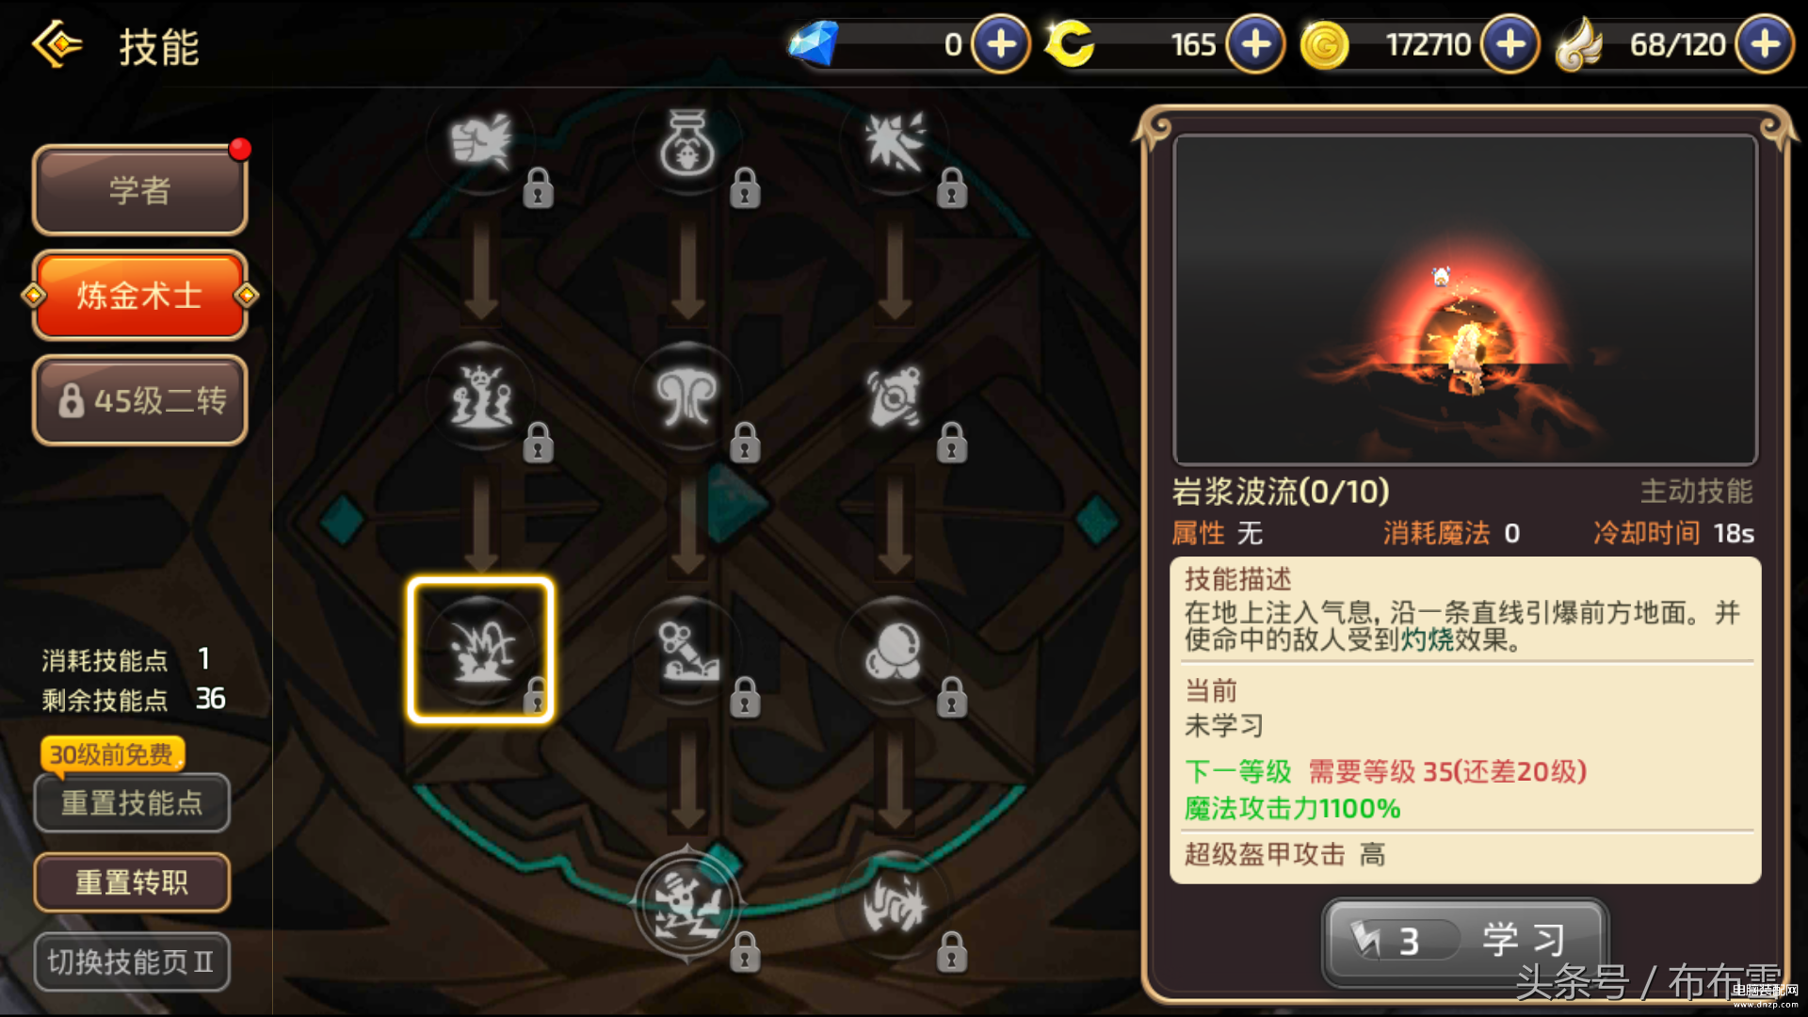This screenshot has width=1808, height=1017.
Task: Click the 重置转职 button
Action: (132, 882)
